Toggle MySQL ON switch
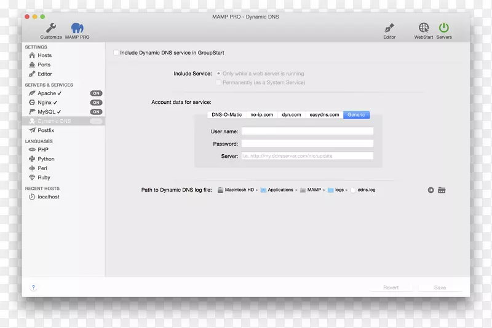The width and height of the screenshot is (492, 328). [x=96, y=112]
